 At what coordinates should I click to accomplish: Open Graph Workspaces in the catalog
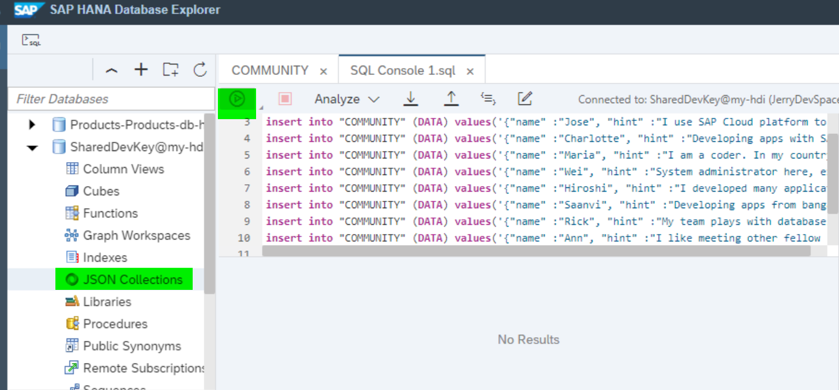click(x=137, y=235)
